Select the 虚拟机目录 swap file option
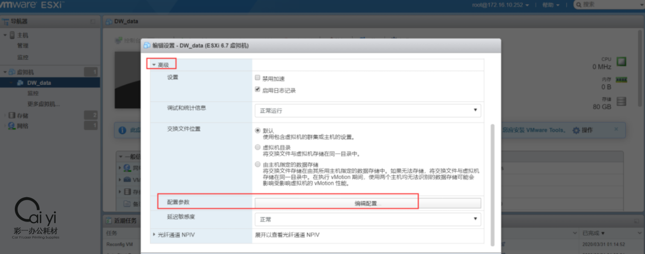 [x=257, y=148]
